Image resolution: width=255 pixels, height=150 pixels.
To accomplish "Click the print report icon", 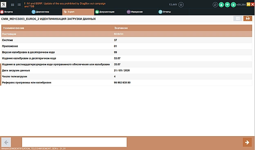I will coord(248,18).
